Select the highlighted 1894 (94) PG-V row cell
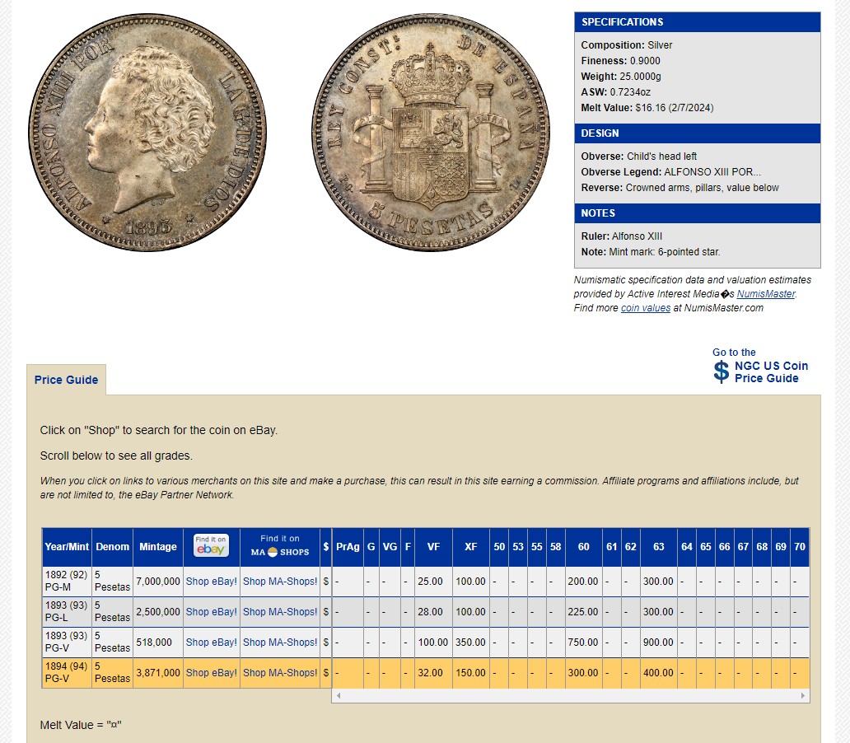 pyautogui.click(x=67, y=673)
